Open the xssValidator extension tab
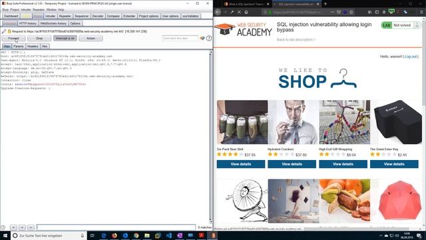Screen dimensions: 426x240 point(191,16)
